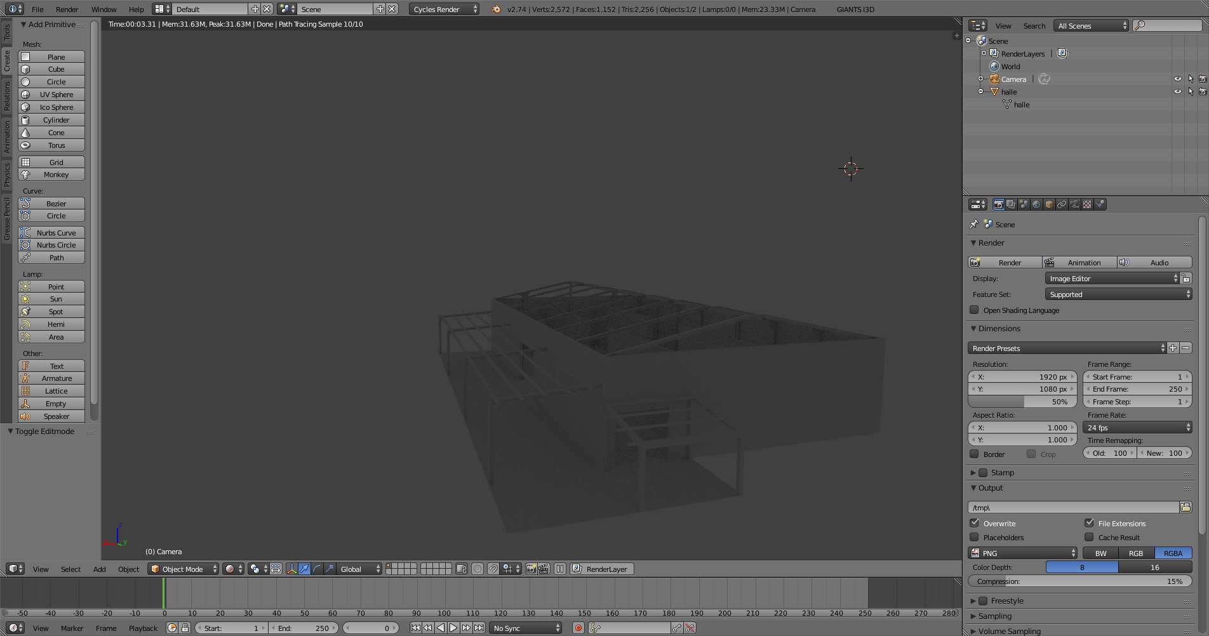
Task: Add a UV Sphere mesh
Action: pyautogui.click(x=51, y=95)
